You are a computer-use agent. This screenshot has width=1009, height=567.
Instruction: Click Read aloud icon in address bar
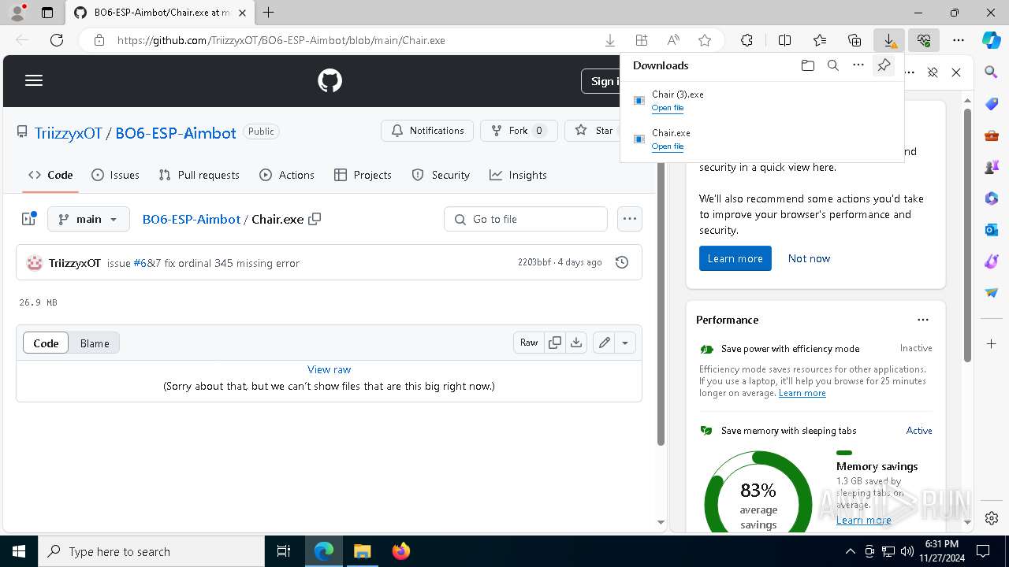click(x=673, y=40)
